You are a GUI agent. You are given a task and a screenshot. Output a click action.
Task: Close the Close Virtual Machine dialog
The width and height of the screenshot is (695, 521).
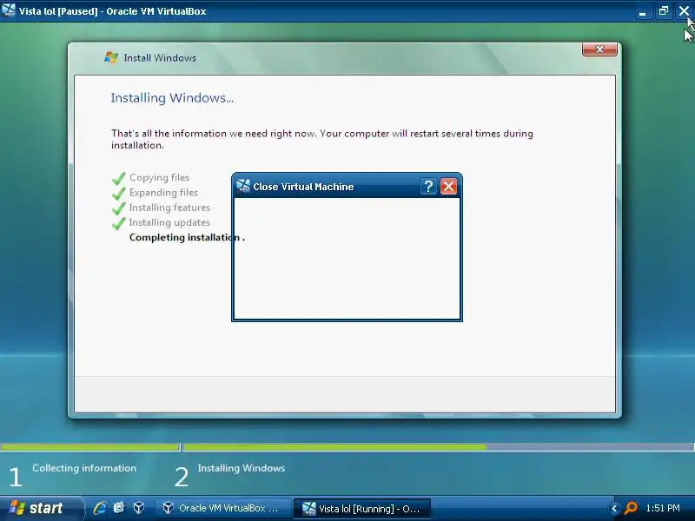pos(448,187)
